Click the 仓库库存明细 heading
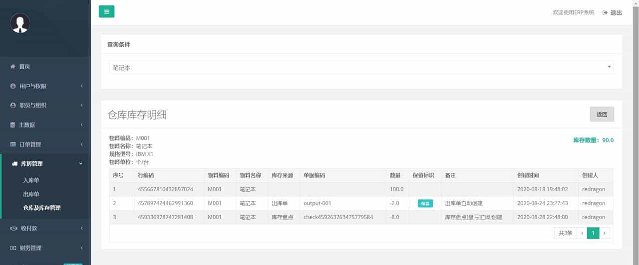Image resolution: width=639 pixels, height=265 pixels. coord(137,115)
